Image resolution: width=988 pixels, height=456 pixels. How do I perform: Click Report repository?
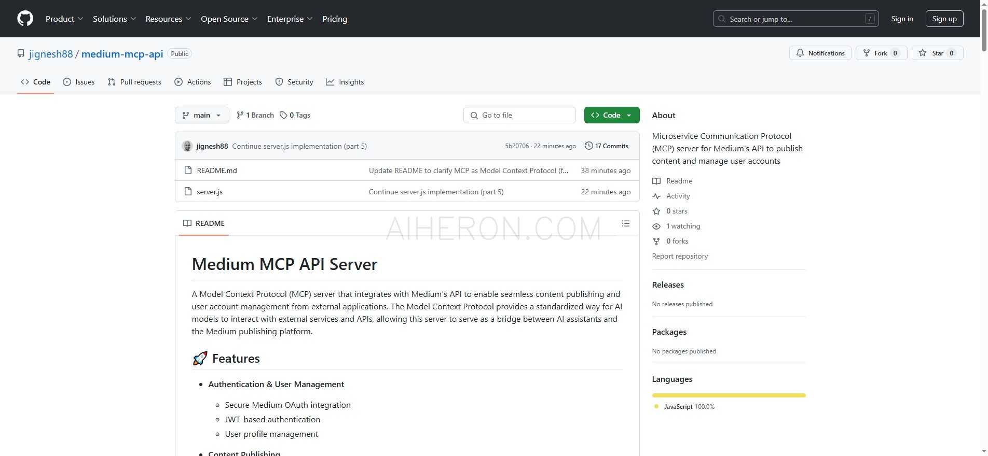click(680, 256)
